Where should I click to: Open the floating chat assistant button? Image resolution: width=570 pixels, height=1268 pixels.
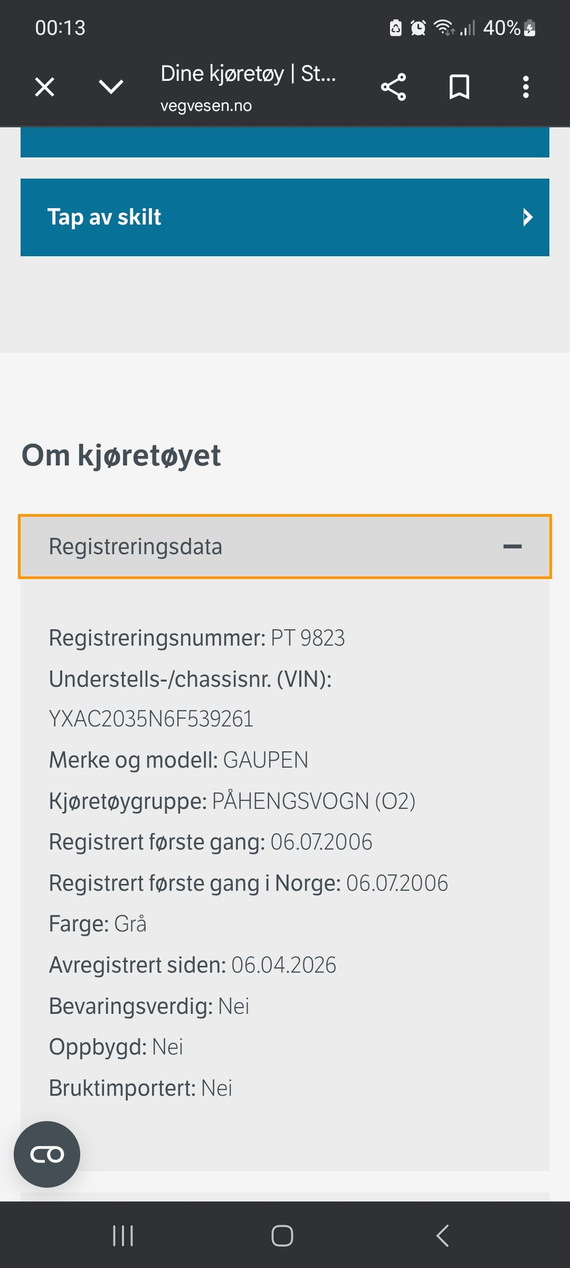[x=47, y=1154]
